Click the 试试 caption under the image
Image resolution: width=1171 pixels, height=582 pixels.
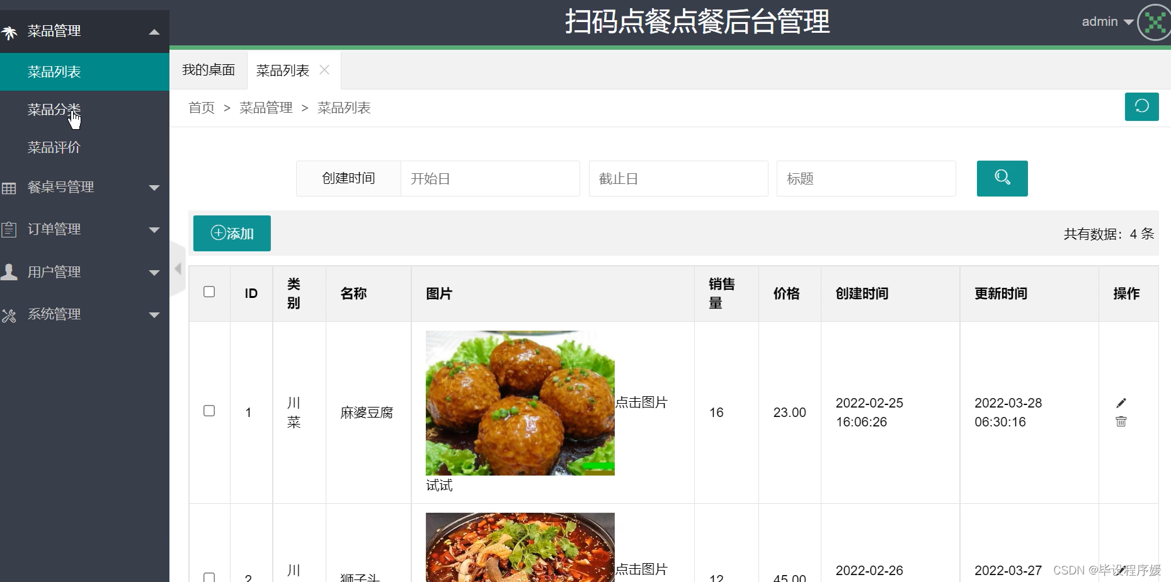[439, 486]
